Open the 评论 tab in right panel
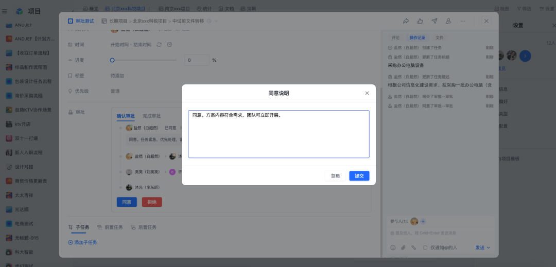This screenshot has width=556, height=267. [395, 38]
